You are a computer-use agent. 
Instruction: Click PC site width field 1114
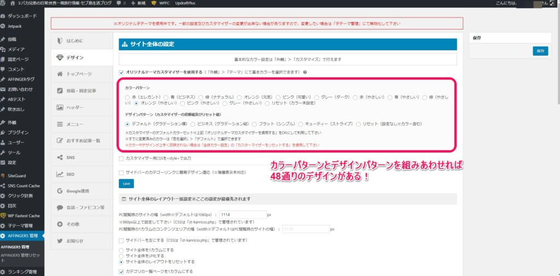pos(243,215)
